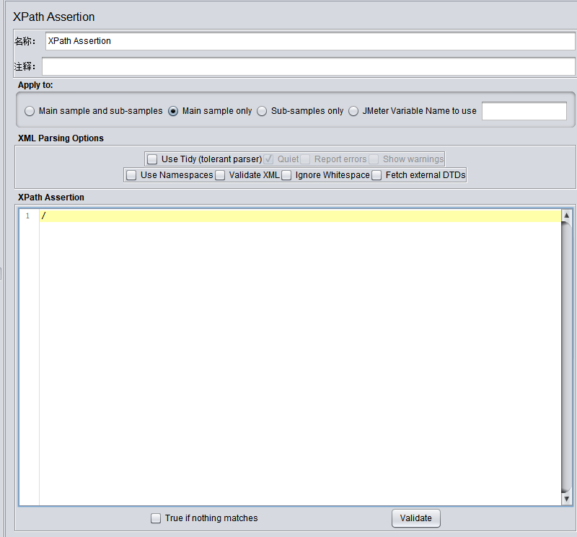Click the comments (注释) input field
Image resolution: width=577 pixels, height=537 pixels.
coord(309,66)
